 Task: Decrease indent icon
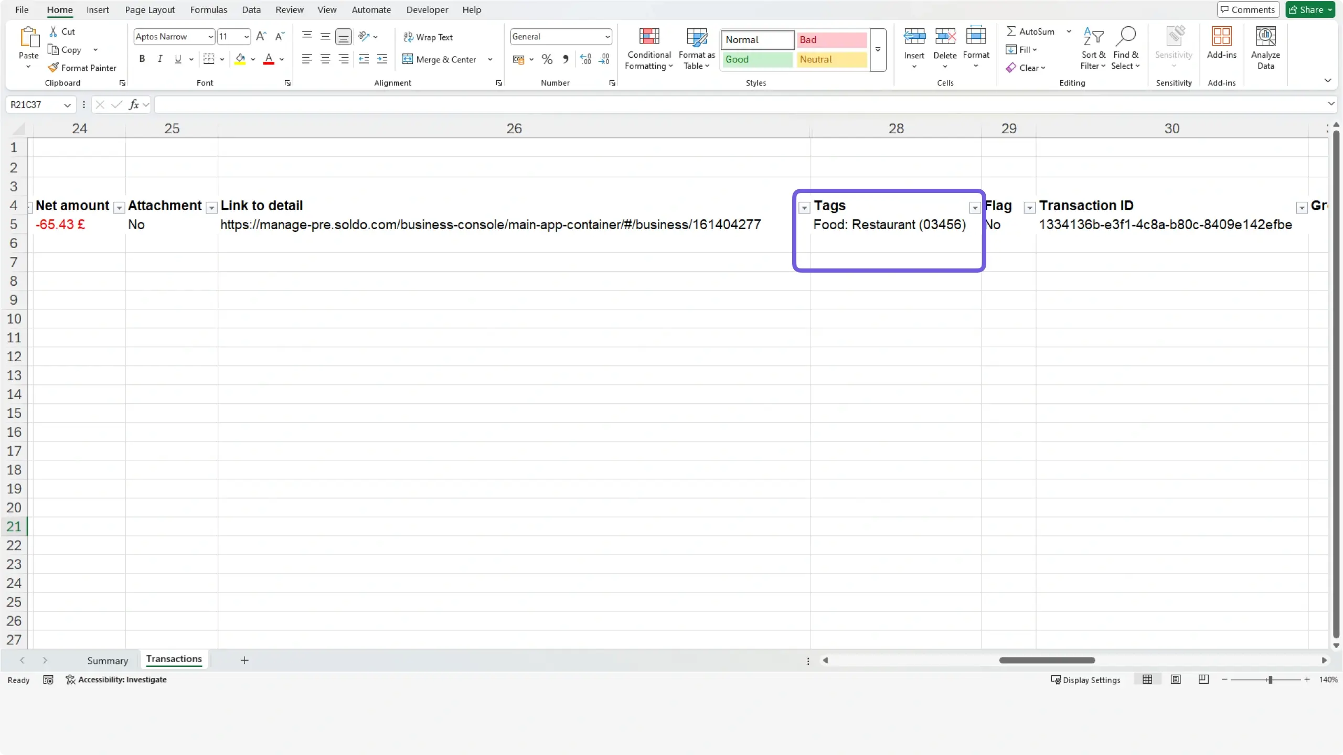[364, 59]
